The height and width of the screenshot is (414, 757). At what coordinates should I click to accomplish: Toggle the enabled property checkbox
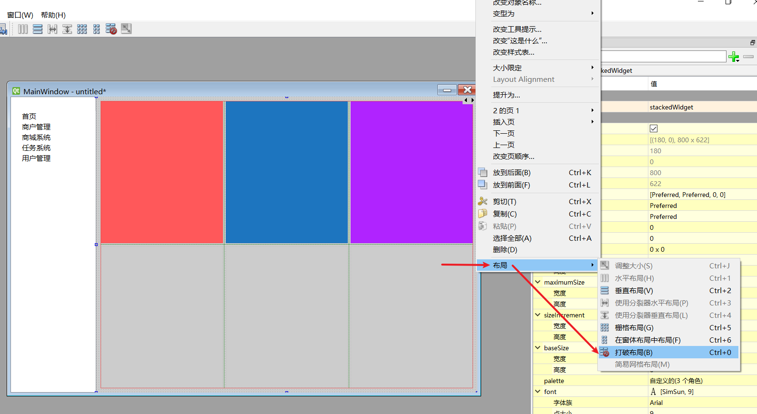(654, 128)
